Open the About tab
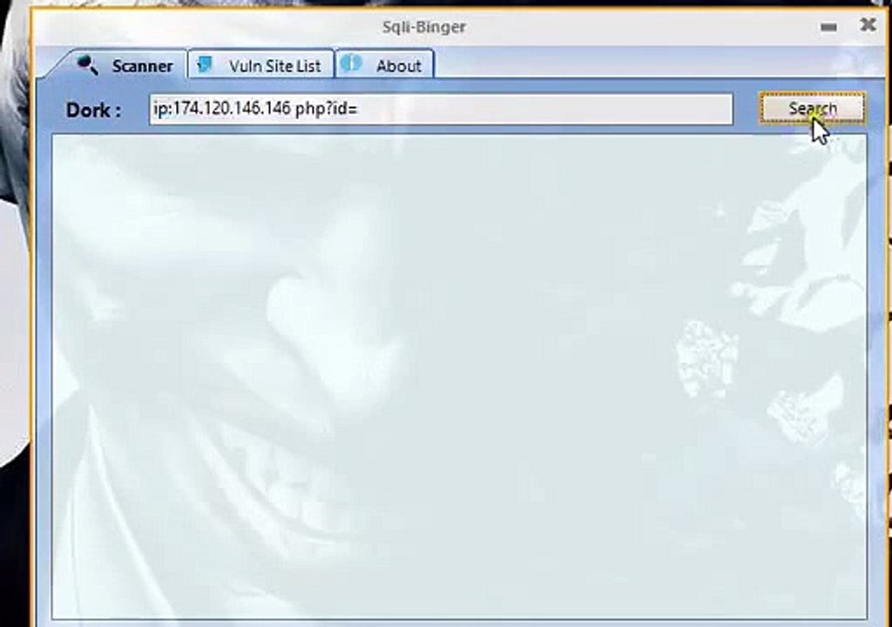This screenshot has height=627, width=892. (x=385, y=64)
